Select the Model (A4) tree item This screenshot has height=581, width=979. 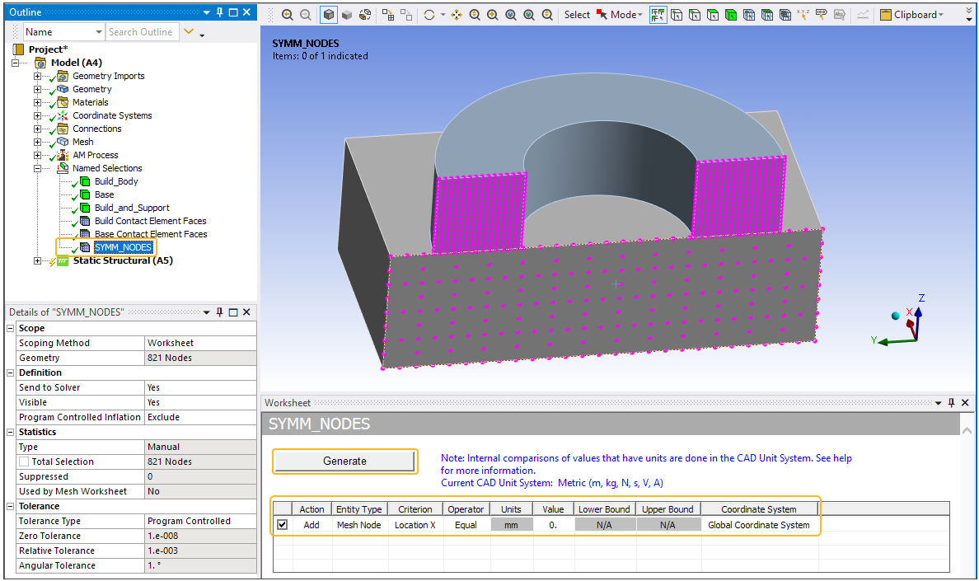pos(76,63)
